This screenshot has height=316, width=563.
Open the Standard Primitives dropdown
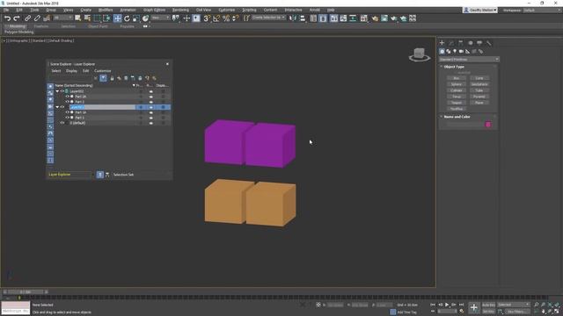(x=469, y=60)
